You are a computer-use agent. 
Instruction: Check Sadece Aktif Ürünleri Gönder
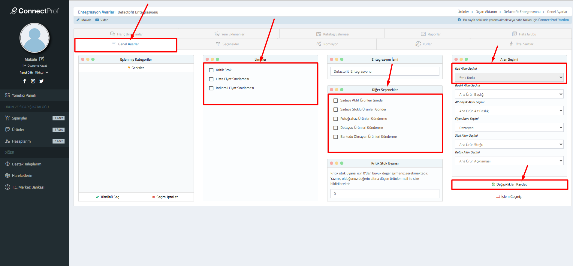tap(336, 101)
